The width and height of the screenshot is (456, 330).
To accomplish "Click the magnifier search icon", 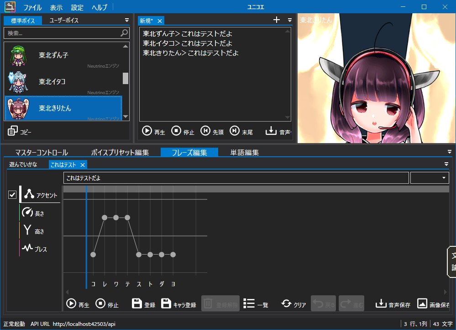I will pyautogui.click(x=124, y=33).
